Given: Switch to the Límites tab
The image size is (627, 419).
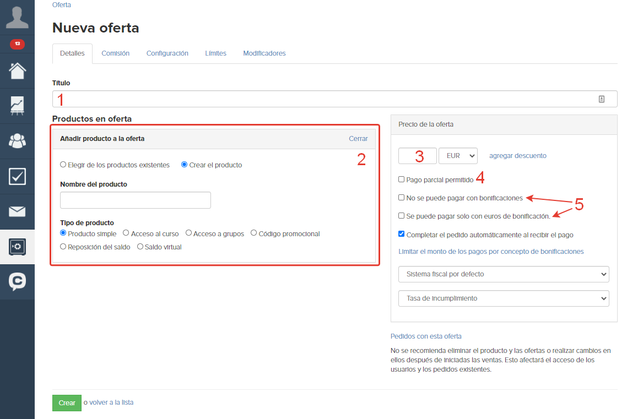Looking at the screenshot, I should pos(215,53).
